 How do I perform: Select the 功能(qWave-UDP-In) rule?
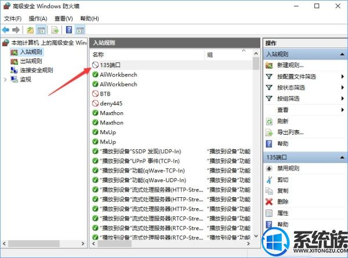172,180
